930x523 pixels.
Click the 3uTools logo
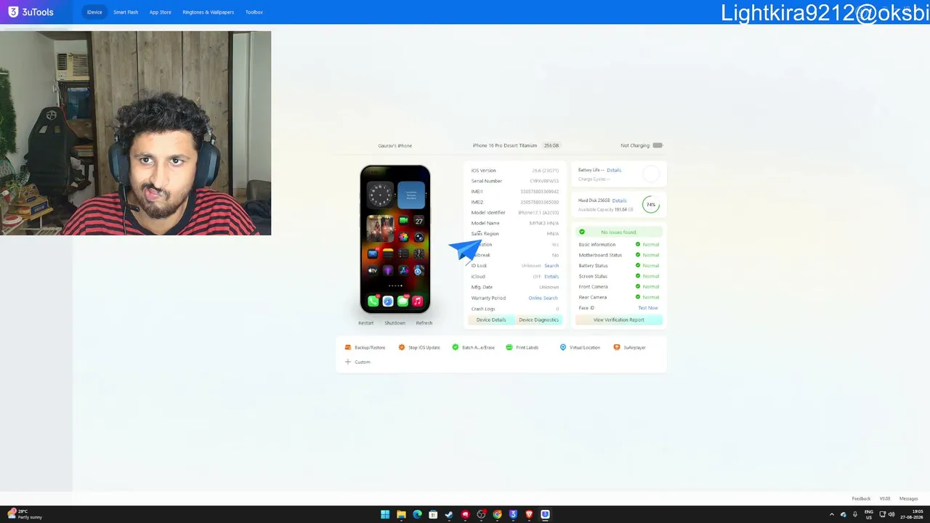tap(31, 12)
